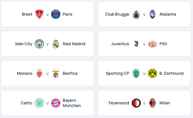Image resolution: width=193 pixels, height=118 pixels.
Task: Open the Club Brugge crest
Action: click(x=136, y=14)
